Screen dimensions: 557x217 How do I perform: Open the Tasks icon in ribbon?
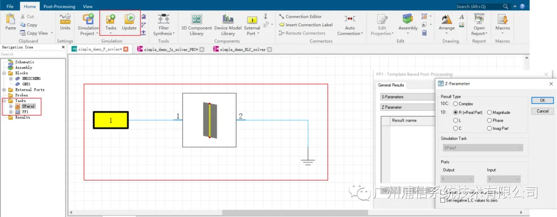coord(111,23)
